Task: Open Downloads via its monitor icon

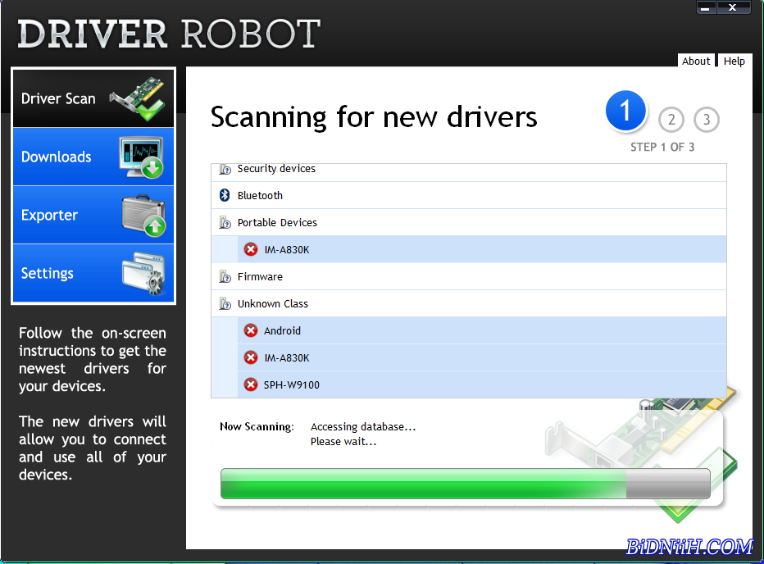Action: (141, 157)
